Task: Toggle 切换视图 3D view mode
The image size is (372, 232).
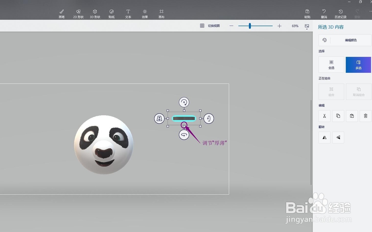Action: [210, 26]
